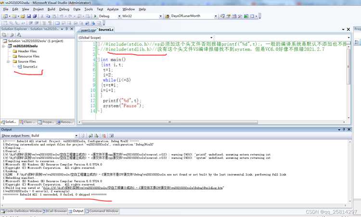Open the Code Definition Window tab
The height and width of the screenshot is (217, 361).
[21, 211]
